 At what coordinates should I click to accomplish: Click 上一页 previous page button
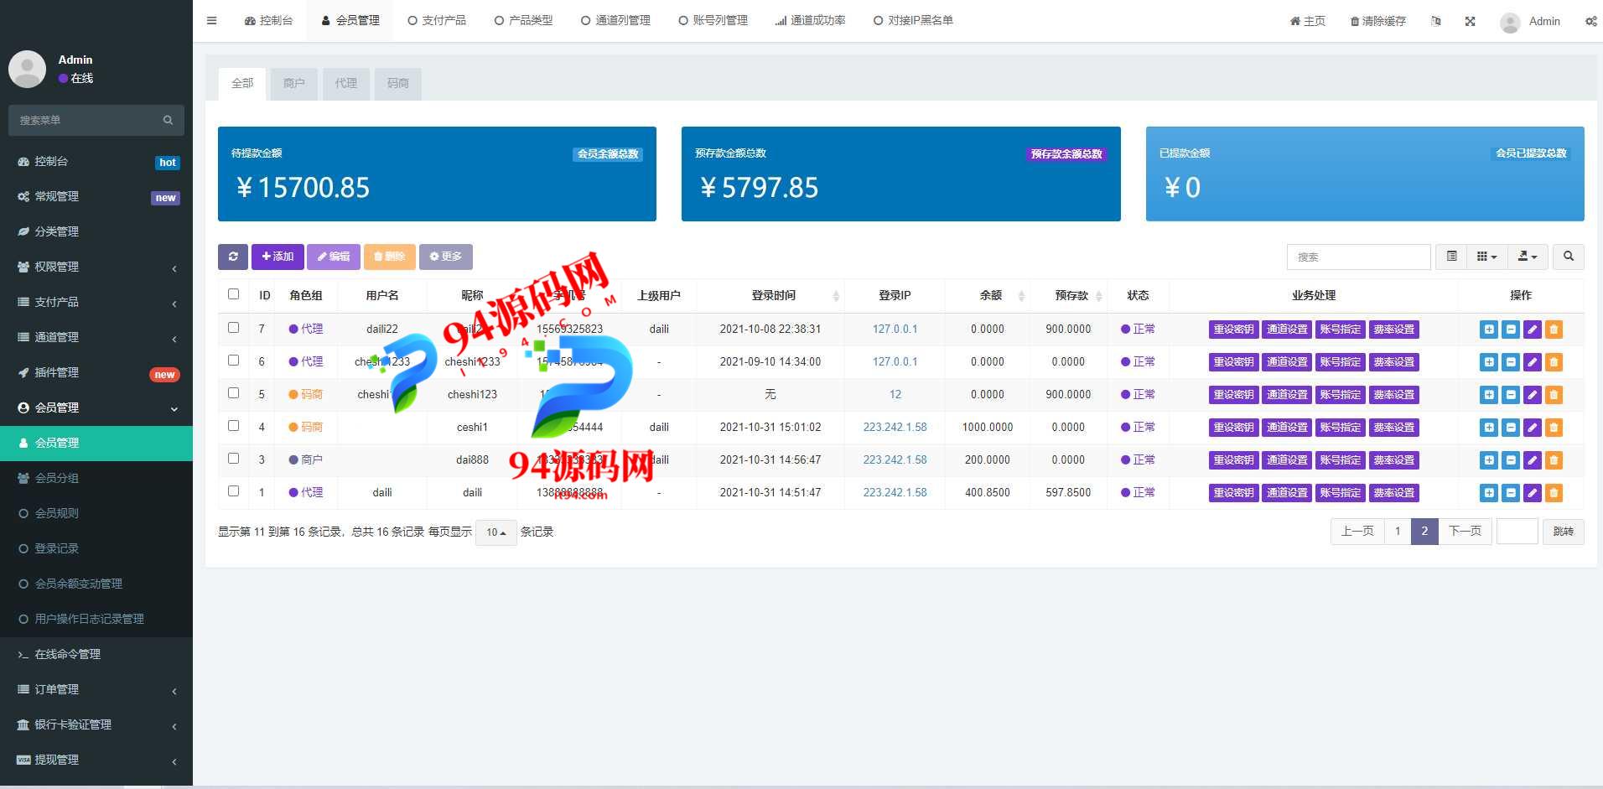pyautogui.click(x=1357, y=532)
